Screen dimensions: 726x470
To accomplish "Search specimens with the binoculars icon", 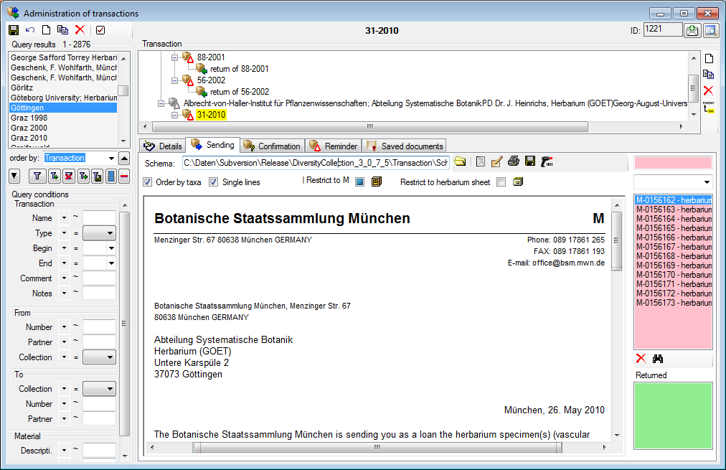I will click(657, 358).
